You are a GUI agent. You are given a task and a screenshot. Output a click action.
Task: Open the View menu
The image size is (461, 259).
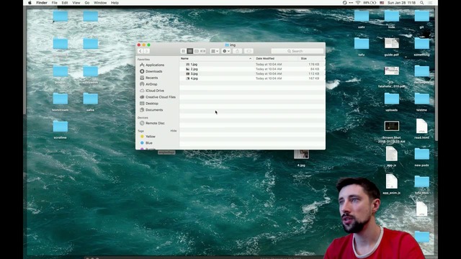pos(76,3)
